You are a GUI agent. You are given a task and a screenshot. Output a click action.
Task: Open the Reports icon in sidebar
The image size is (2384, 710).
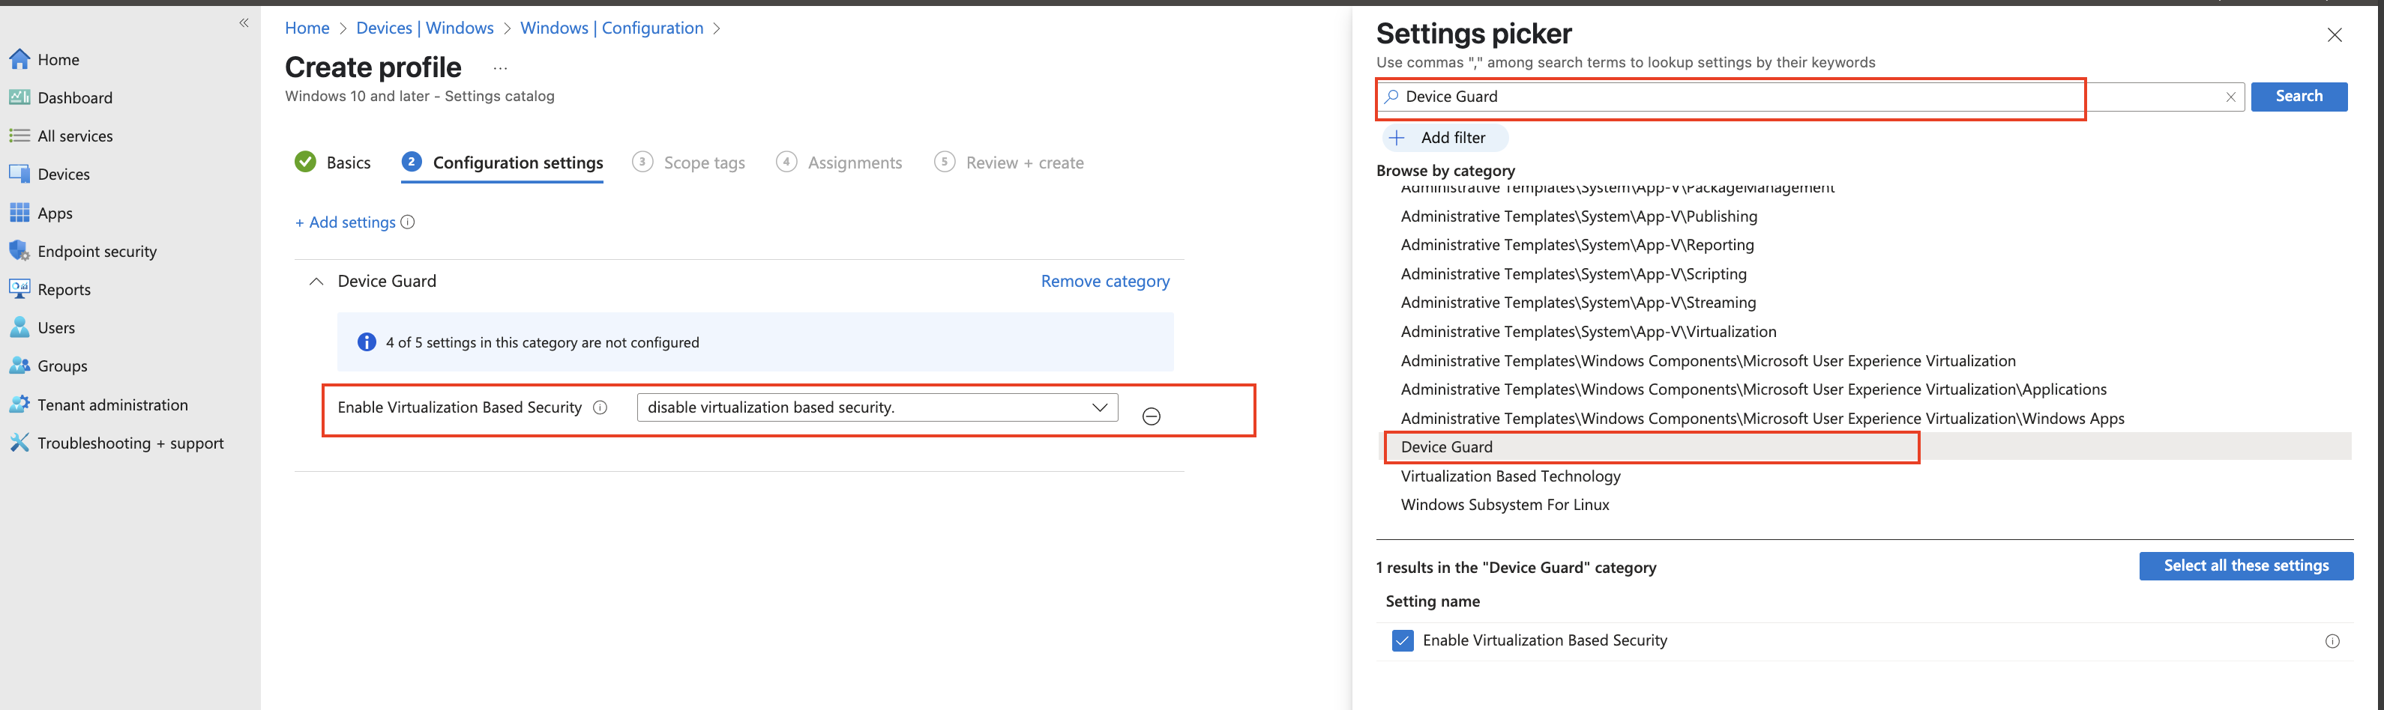click(19, 289)
